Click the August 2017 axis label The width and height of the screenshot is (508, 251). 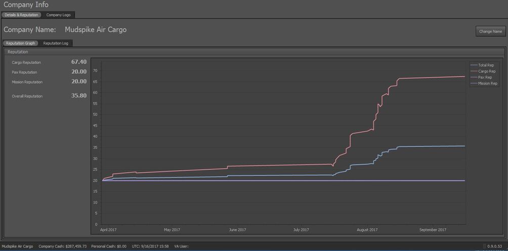367,230
